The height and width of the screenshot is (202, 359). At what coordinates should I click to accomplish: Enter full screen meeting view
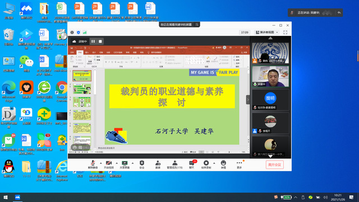click(286, 33)
